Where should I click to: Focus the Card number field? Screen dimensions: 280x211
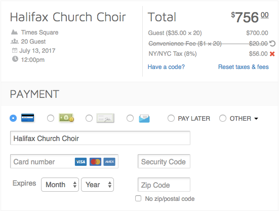point(64,161)
